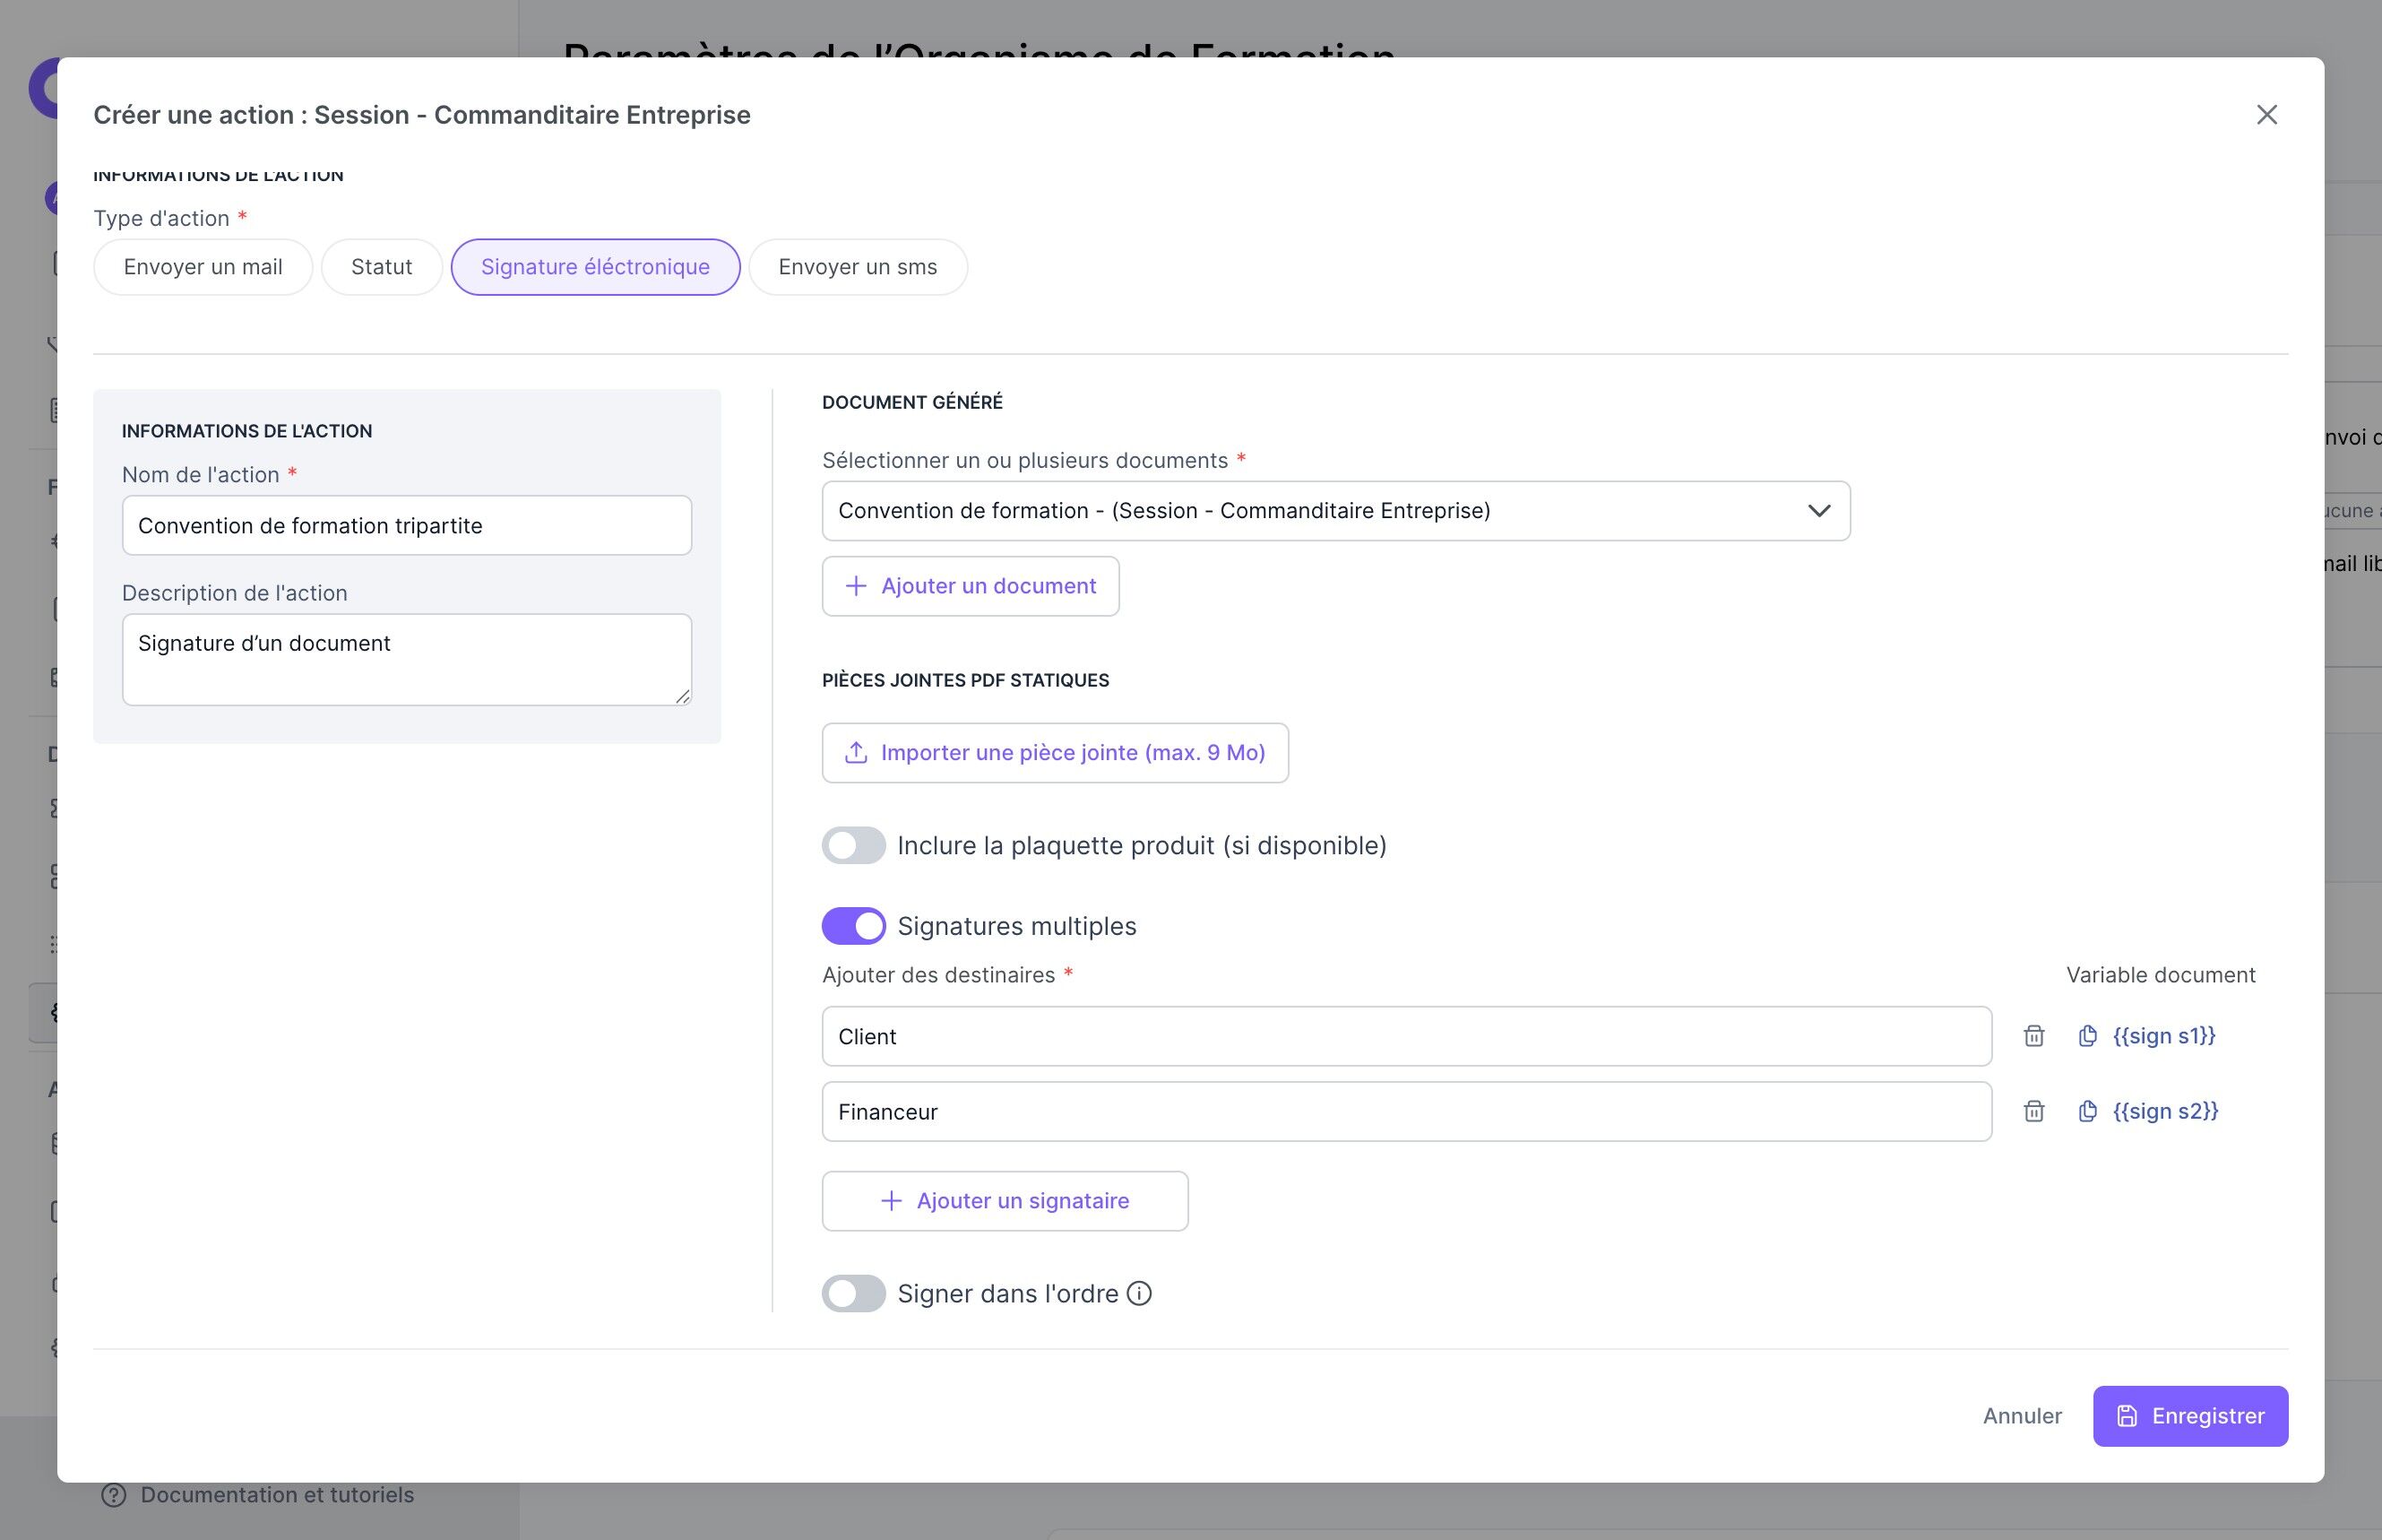Copy the {{sign s2}} variable
The width and height of the screenshot is (2382, 1540).
pos(2087,1111)
